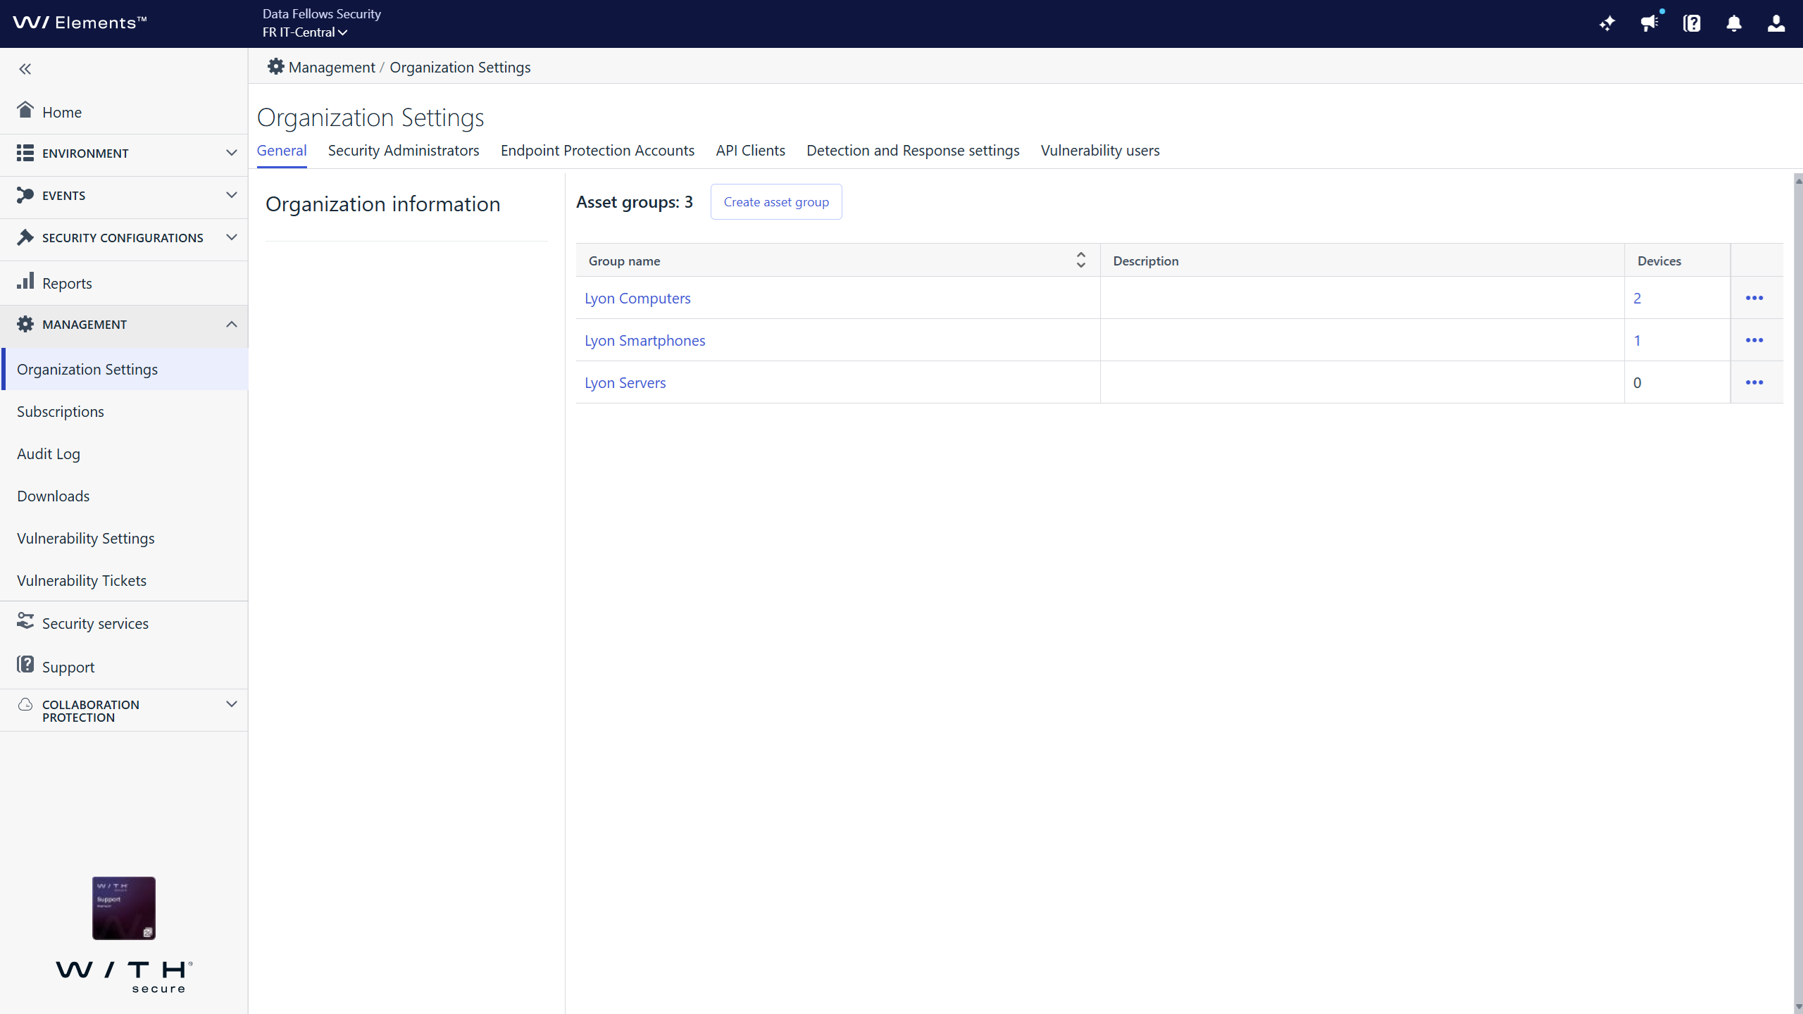Click the WithSecure Elements logo
The image size is (1803, 1014).
coord(80,23)
